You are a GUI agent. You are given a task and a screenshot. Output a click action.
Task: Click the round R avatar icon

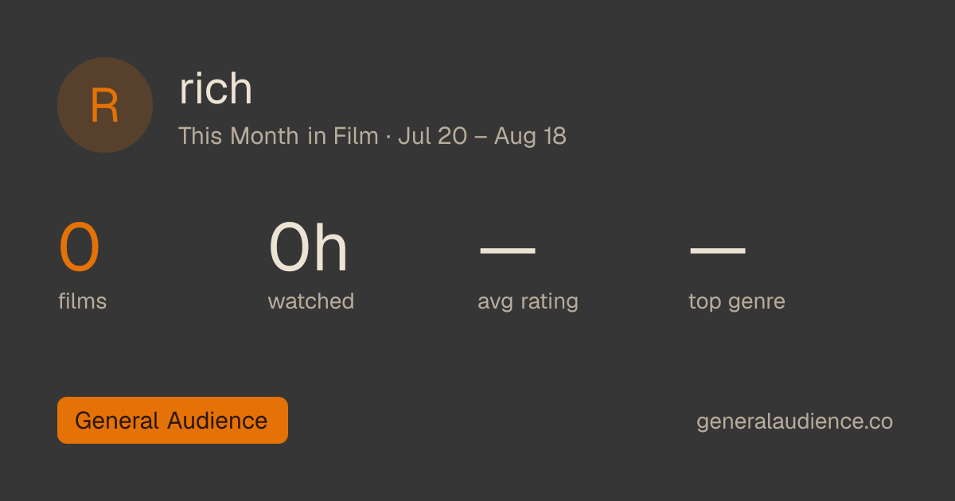pos(105,105)
